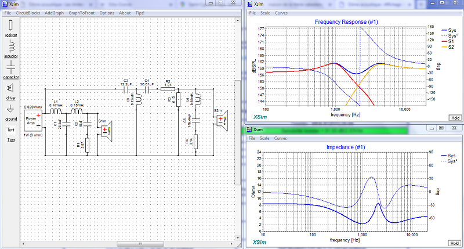Viewport: 464px width, 249px height.
Task: Click the schematic vertical scrollbar down arrow
Action: tap(238, 238)
